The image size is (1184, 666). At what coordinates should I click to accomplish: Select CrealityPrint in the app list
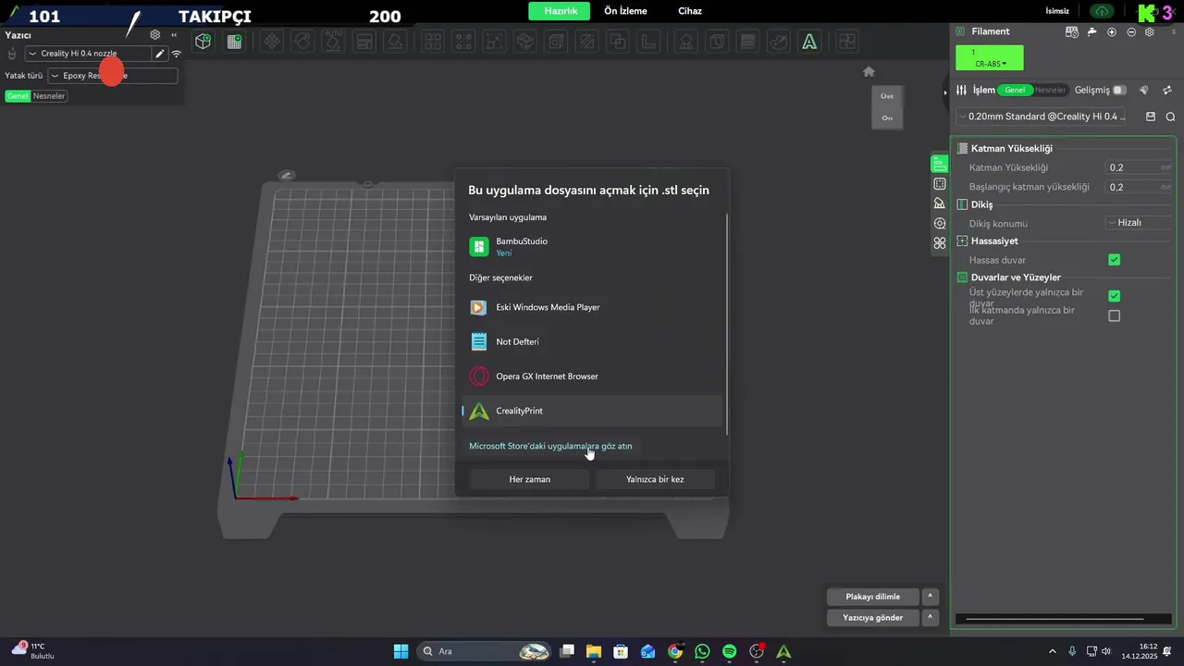[592, 411]
